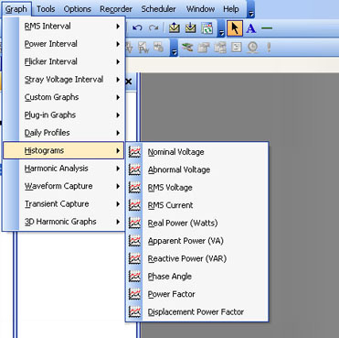Expand the RMS Interval submenu

point(64,27)
